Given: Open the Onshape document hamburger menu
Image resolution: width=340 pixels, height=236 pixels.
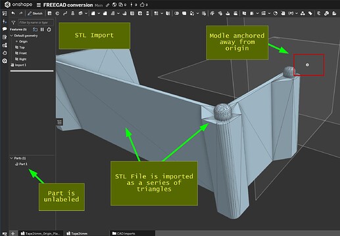Looking at the screenshot, I should 39,5.
